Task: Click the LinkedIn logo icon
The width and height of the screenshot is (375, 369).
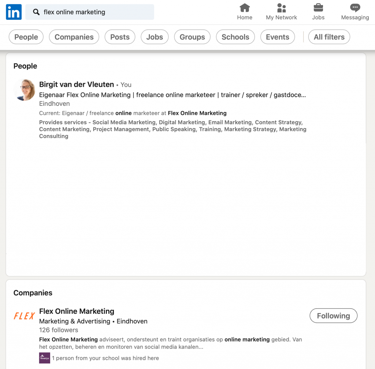Action: (x=14, y=12)
